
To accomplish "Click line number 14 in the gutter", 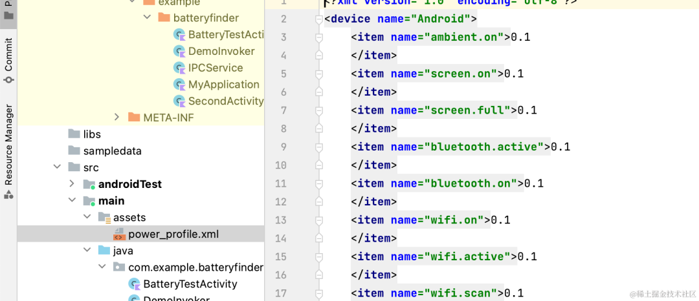I will pyautogui.click(x=281, y=238).
